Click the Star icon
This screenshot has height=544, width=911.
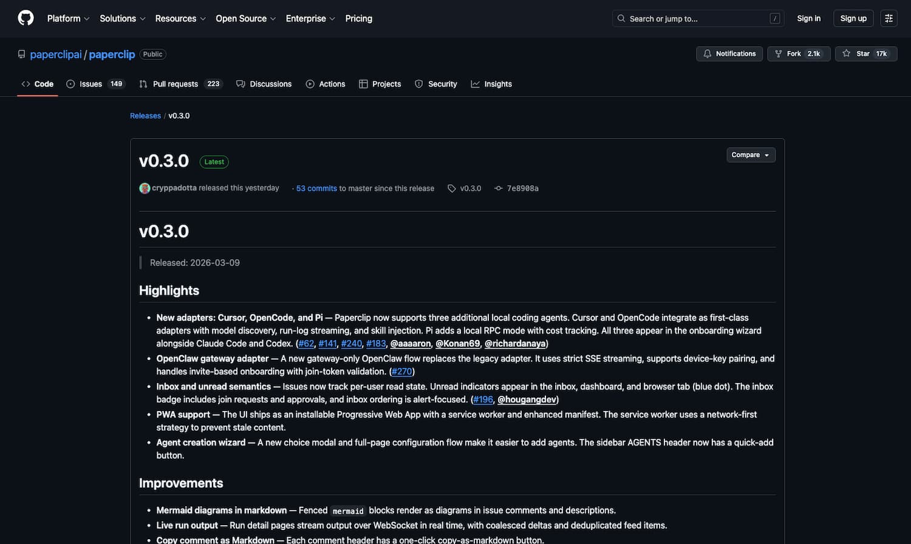click(x=846, y=53)
